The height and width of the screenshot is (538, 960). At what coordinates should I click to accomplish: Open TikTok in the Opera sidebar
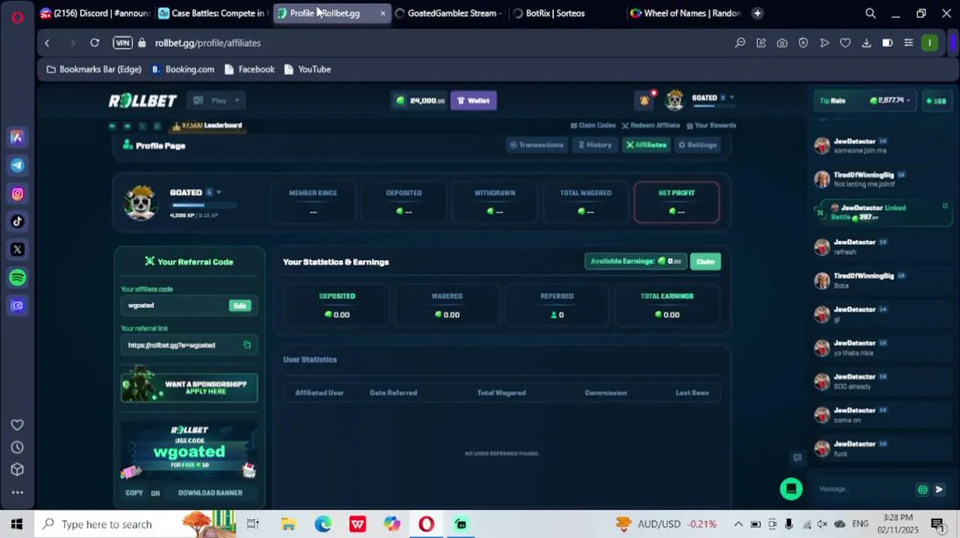click(17, 221)
